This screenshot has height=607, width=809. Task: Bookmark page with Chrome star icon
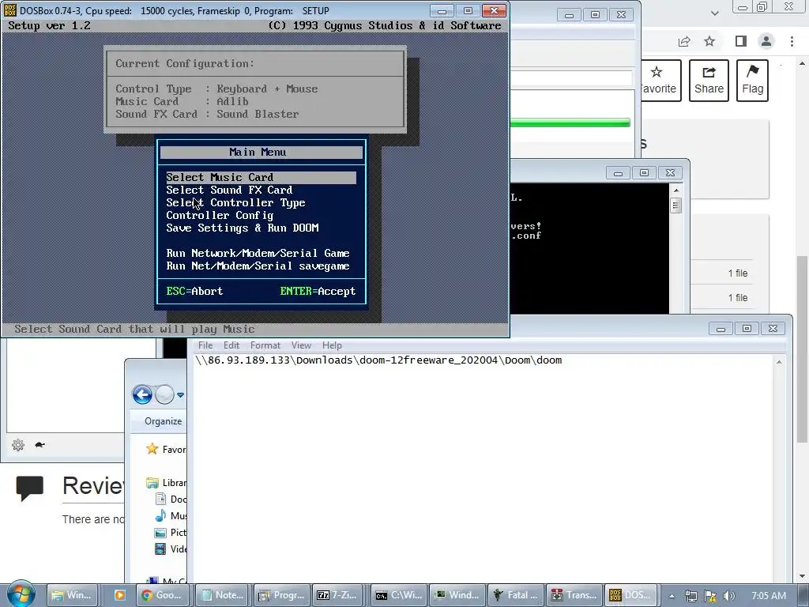[x=710, y=41]
